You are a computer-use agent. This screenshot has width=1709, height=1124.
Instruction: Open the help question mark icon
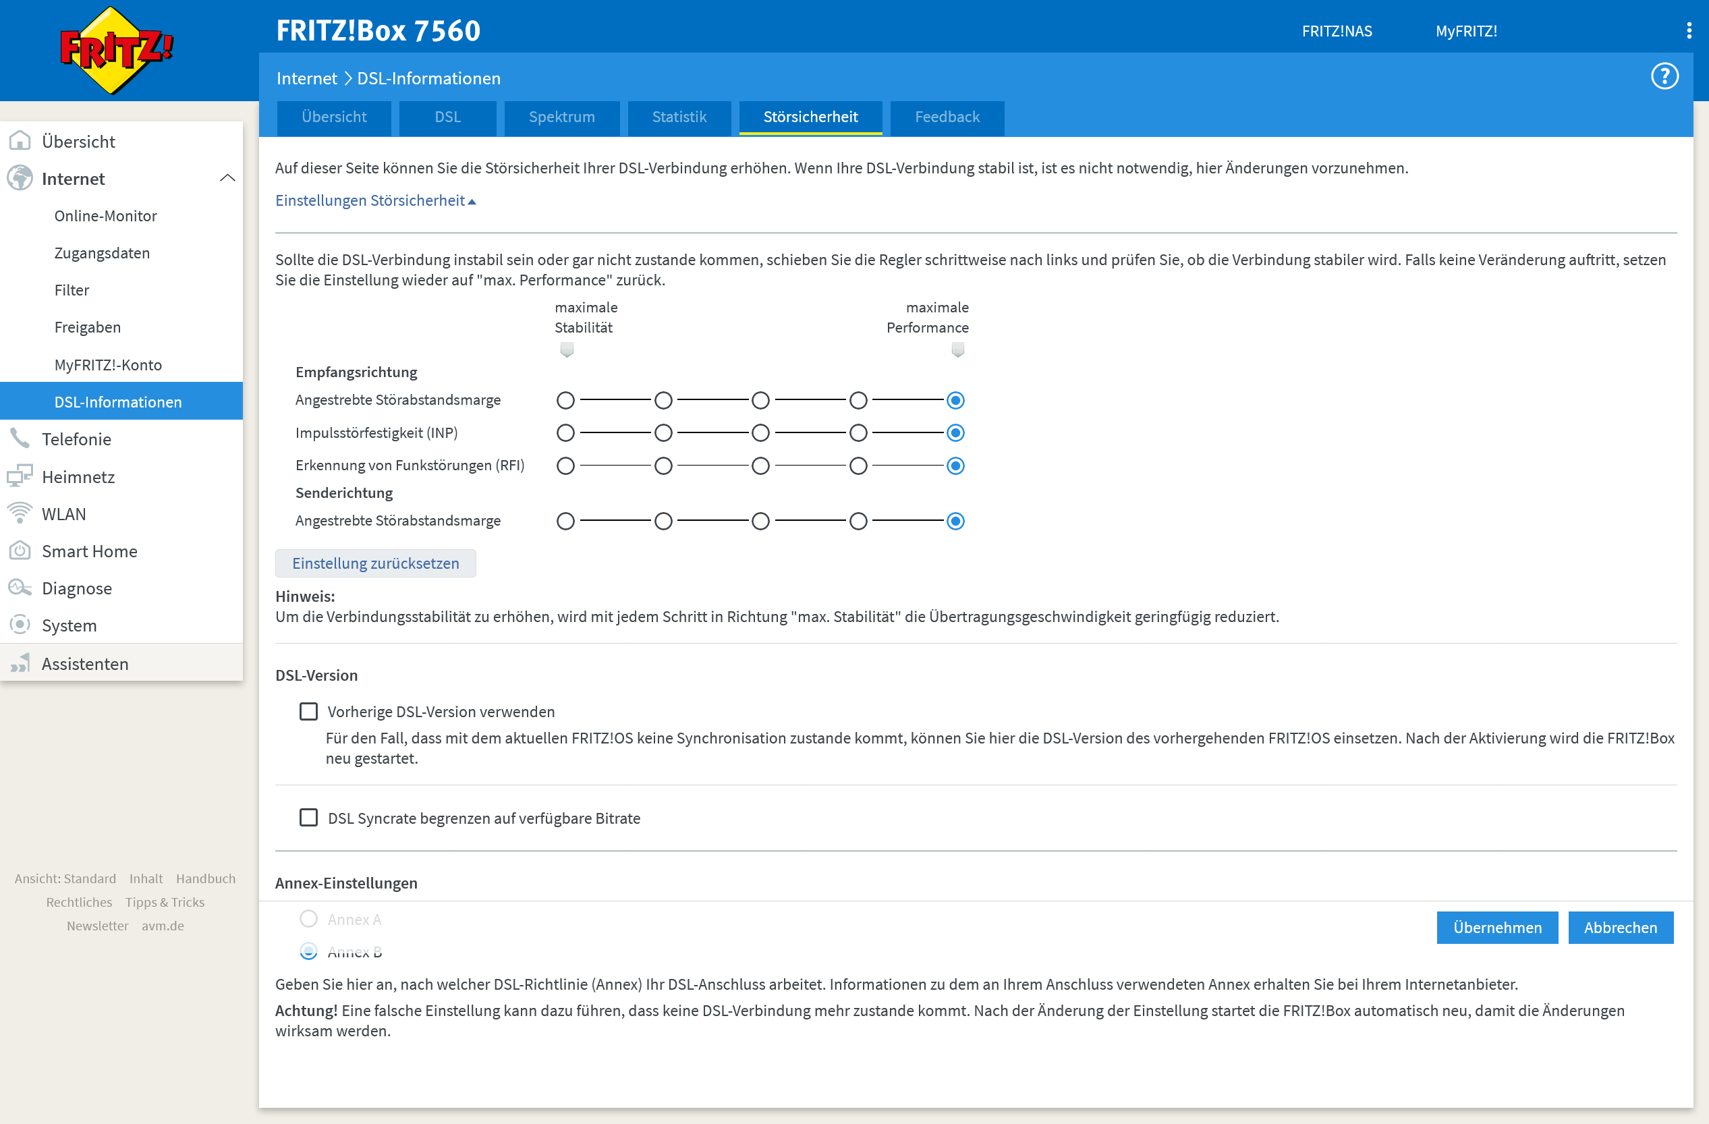1664,76
